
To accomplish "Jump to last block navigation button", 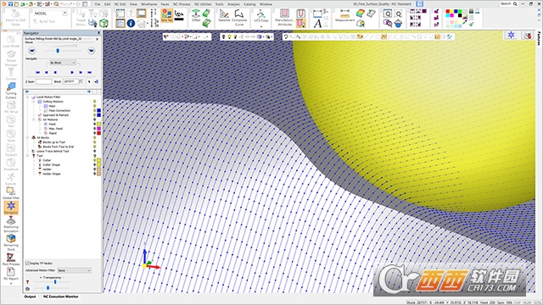I will click(90, 72).
